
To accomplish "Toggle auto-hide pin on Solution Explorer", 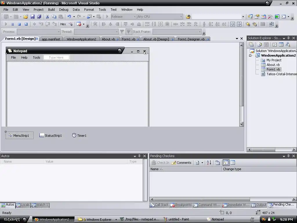I will click(x=289, y=38).
